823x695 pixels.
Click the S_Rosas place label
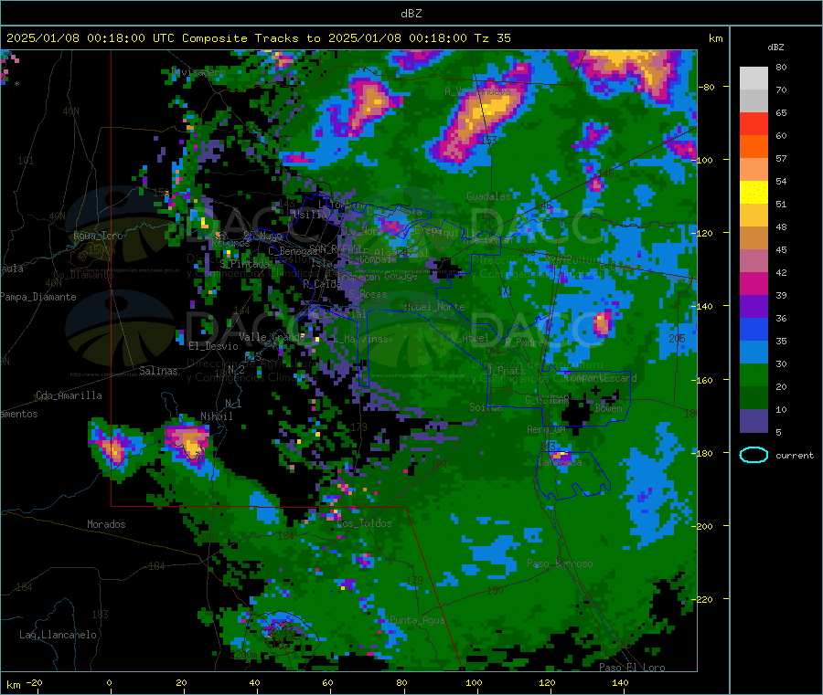pyautogui.click(x=368, y=295)
